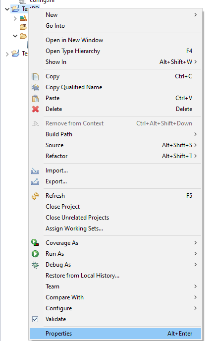Toggle the Validate checkbox

point(35,319)
